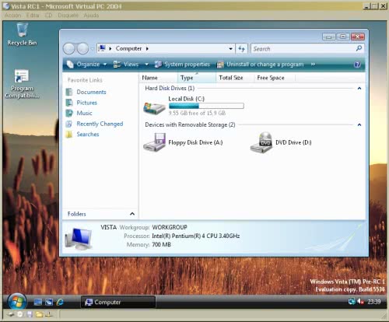Open Program Compatibility desktop shortcut
The height and width of the screenshot is (322, 389).
tap(22, 83)
